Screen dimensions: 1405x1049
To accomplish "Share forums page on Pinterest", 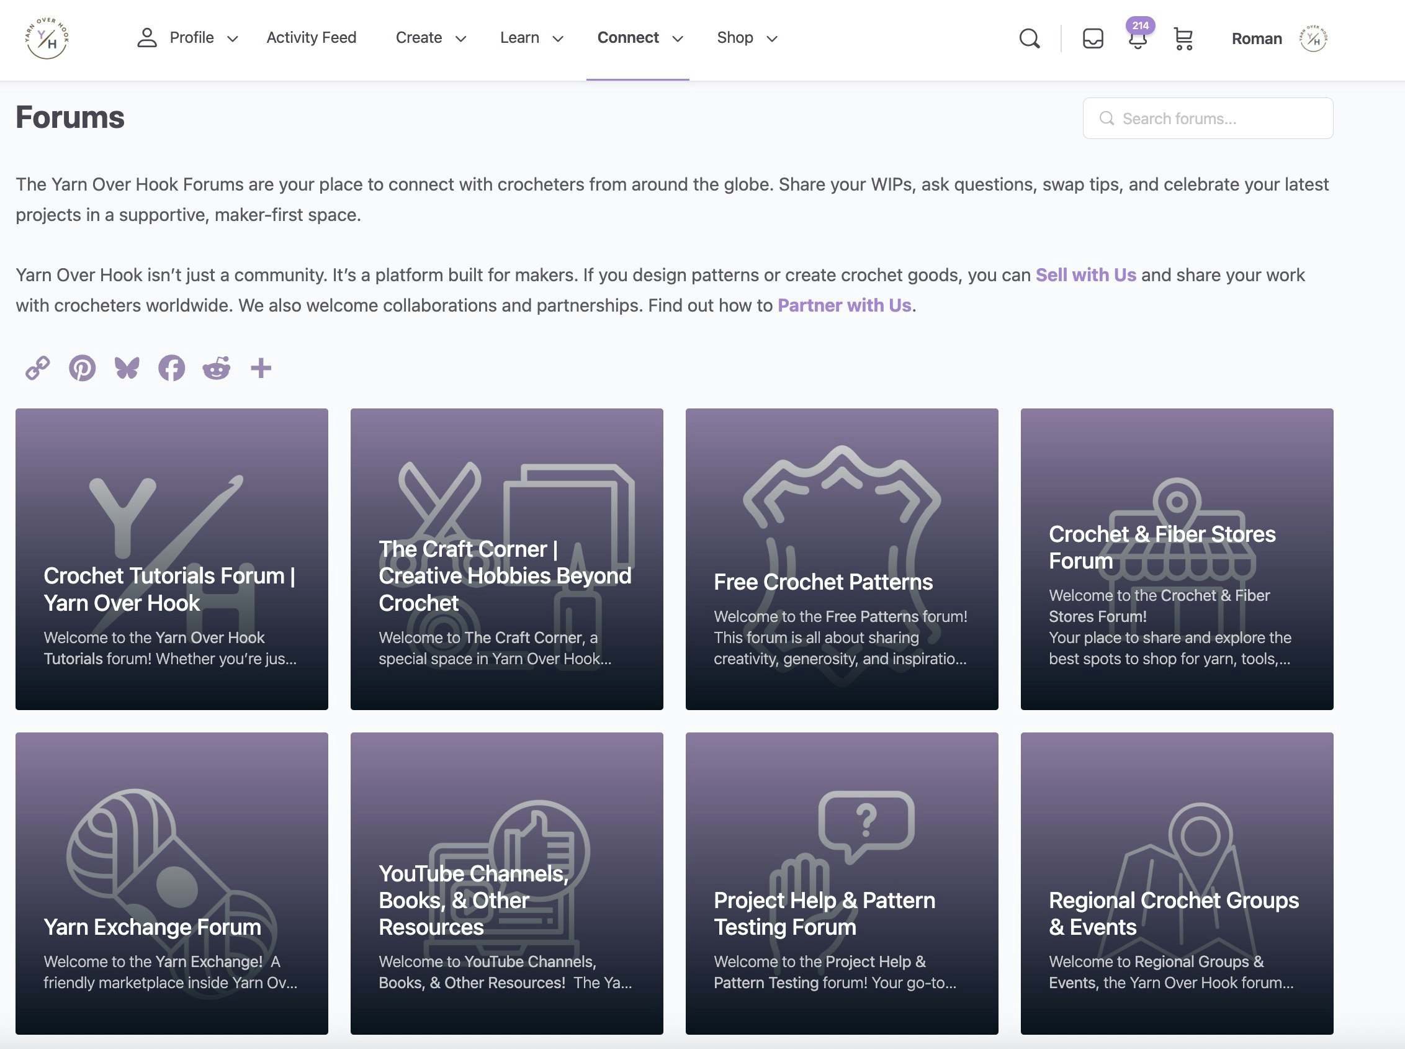I will [x=83, y=367].
